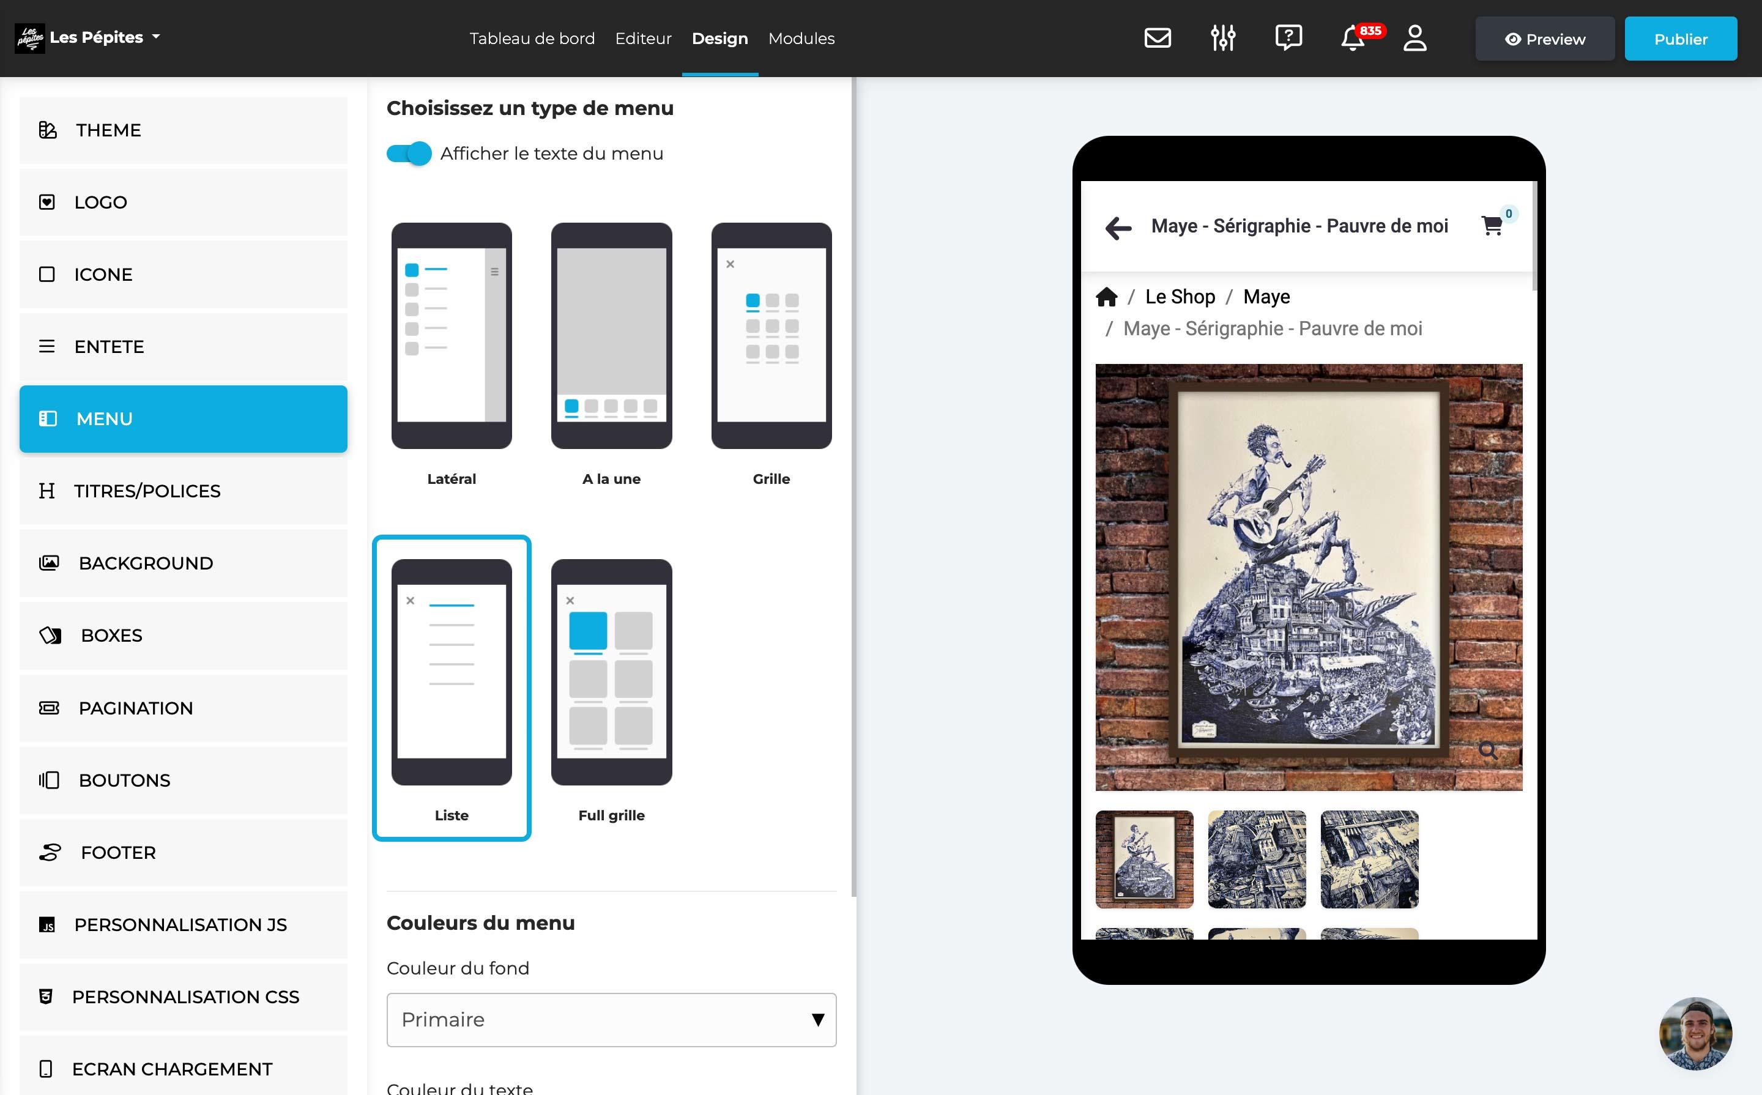Tap 'Maye' breadcrumb link in preview
This screenshot has height=1095, width=1762.
click(1266, 297)
